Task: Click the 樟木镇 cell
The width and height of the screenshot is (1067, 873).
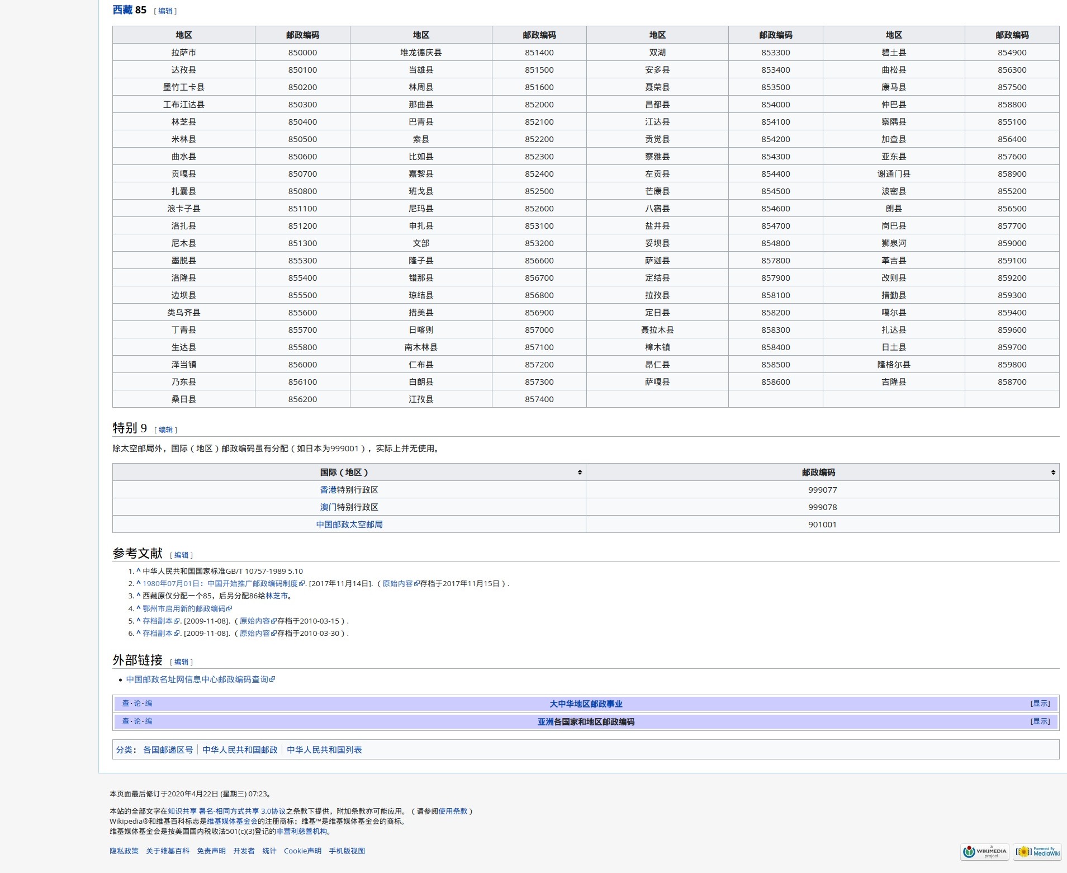Action: click(657, 347)
